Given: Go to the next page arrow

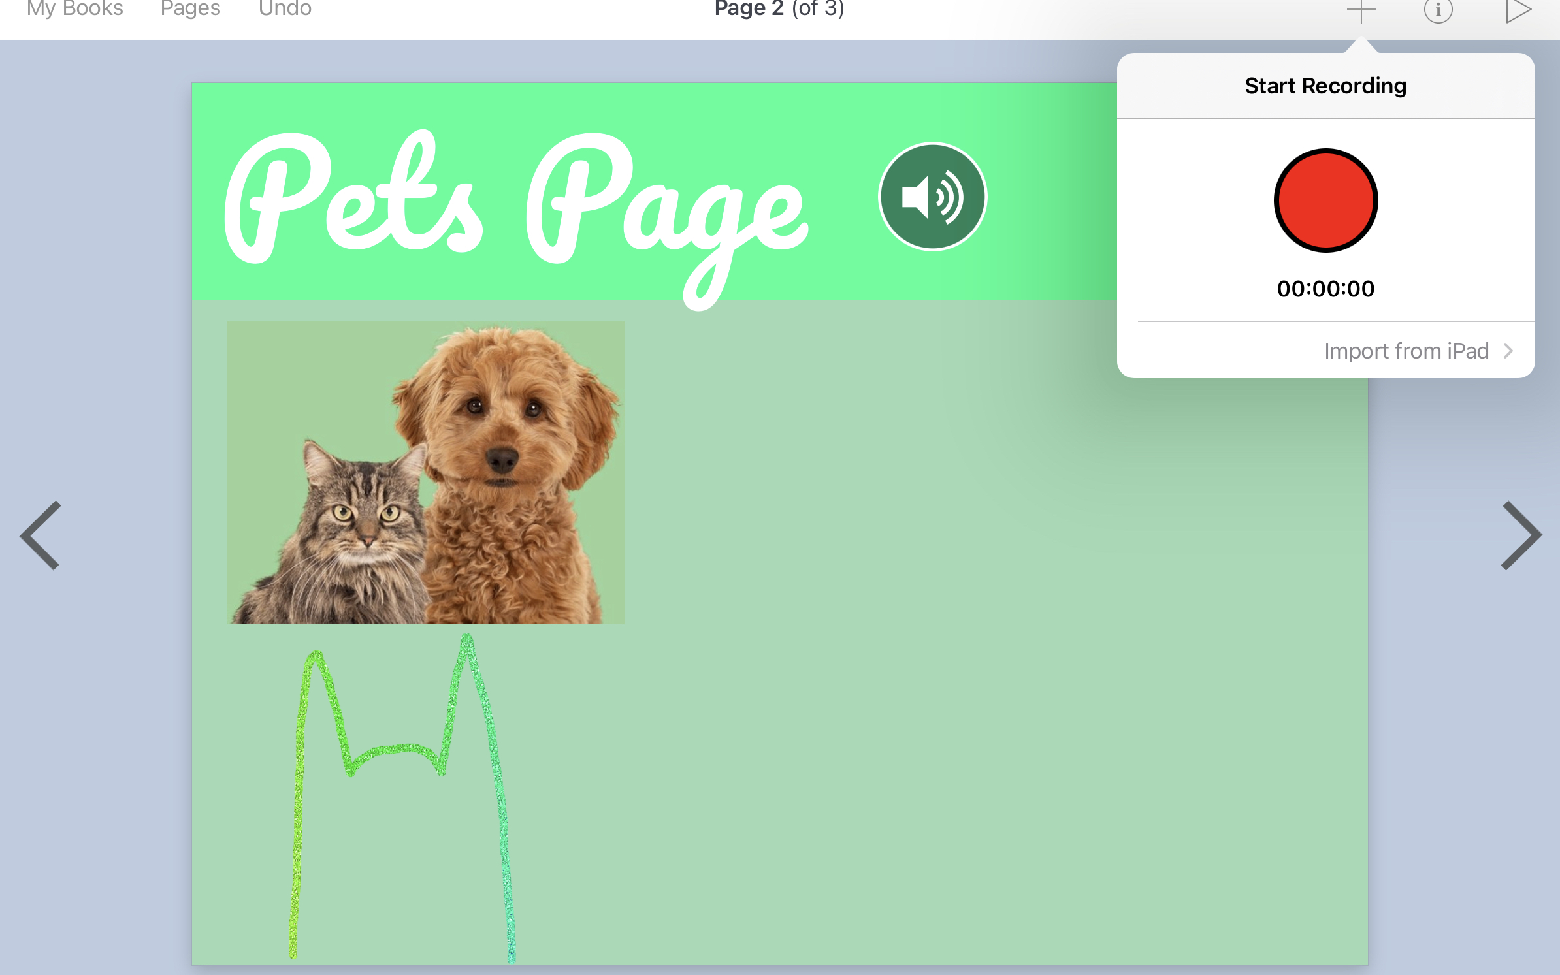Looking at the screenshot, I should [x=1521, y=535].
